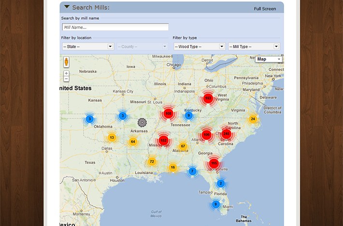The width and height of the screenshot is (343, 226).
Task: Expand the Wood Type dropdown
Action: pos(199,46)
